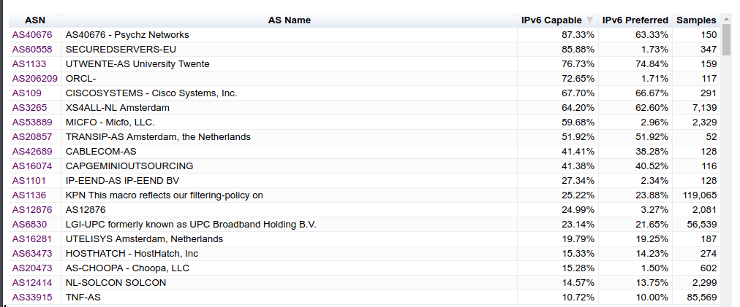The image size is (740, 307).
Task: Open the AS3265 link
Action: point(30,108)
